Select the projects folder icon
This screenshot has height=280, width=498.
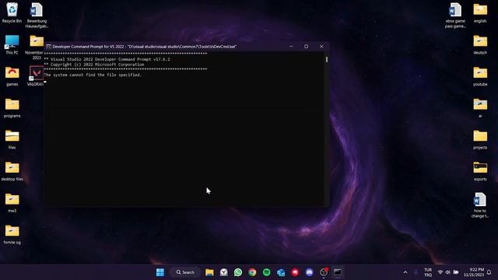click(x=480, y=139)
